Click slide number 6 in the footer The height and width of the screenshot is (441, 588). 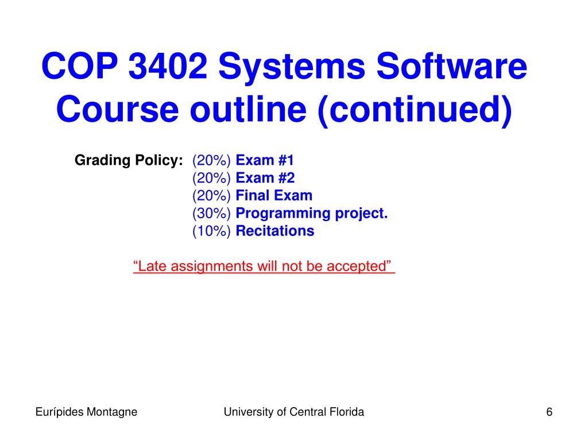tap(549, 412)
